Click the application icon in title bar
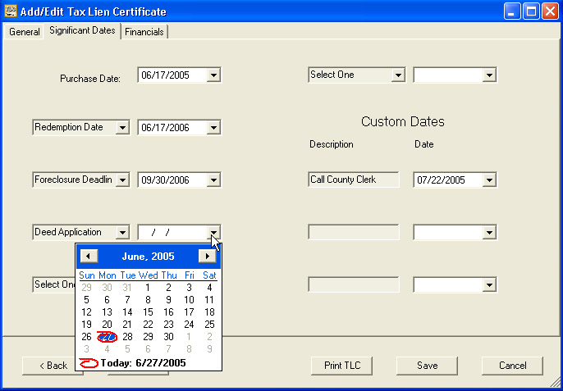 11,11
